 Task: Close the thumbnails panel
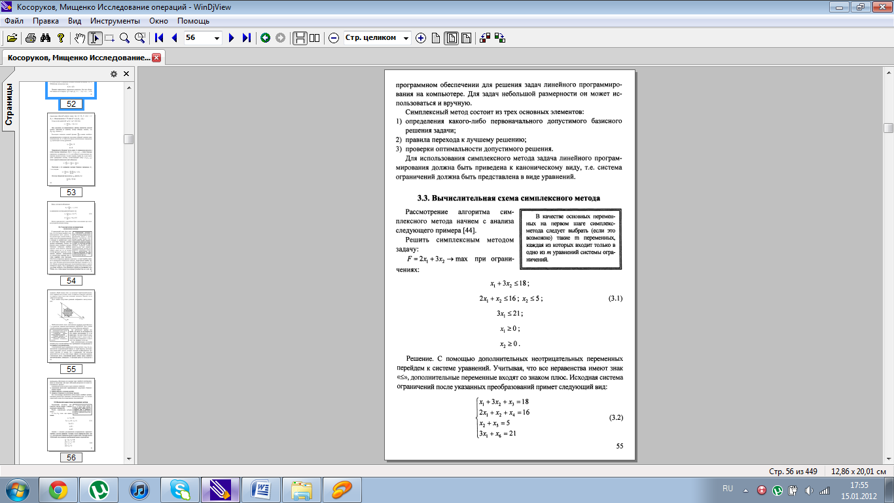pyautogui.click(x=126, y=74)
